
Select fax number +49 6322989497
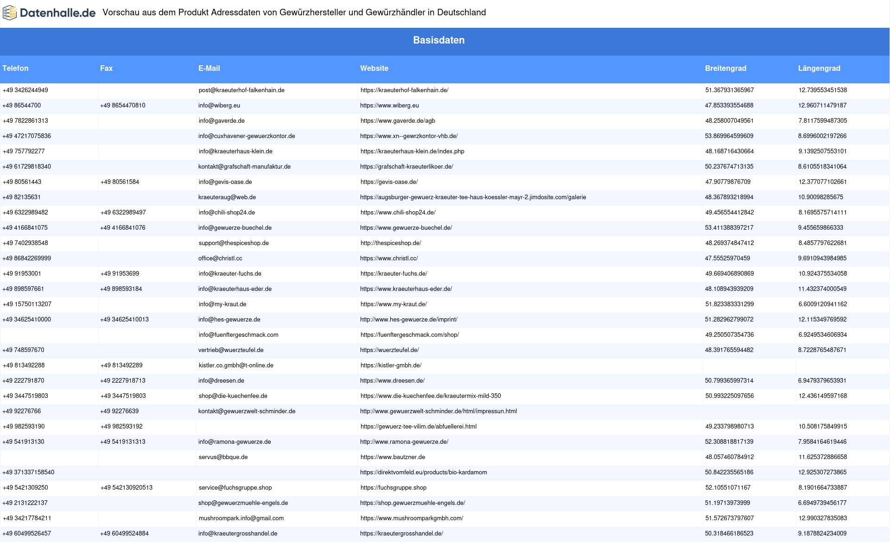(123, 213)
